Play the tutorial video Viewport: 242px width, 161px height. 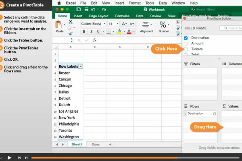point(9,158)
